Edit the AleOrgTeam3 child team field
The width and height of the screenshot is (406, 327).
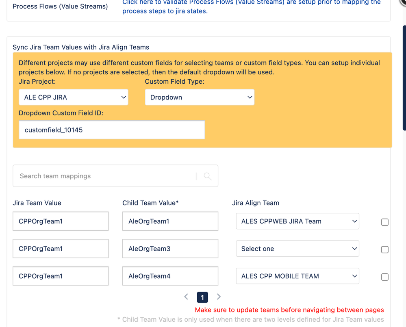170,249
